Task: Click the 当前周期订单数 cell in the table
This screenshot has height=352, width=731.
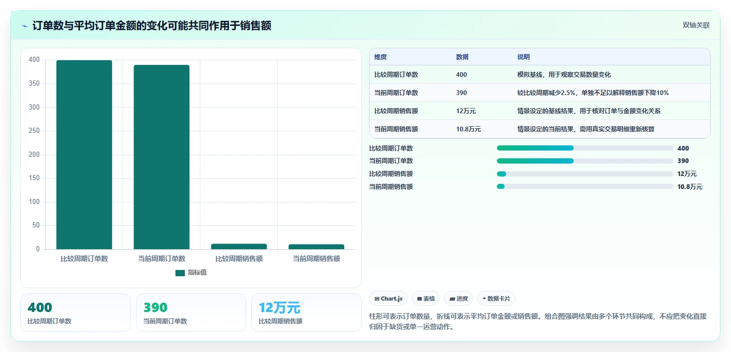Action: [396, 93]
